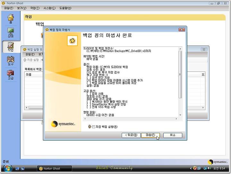Click the ghost logo in wizard banner
The image size is (231, 174).
click(72, 41)
